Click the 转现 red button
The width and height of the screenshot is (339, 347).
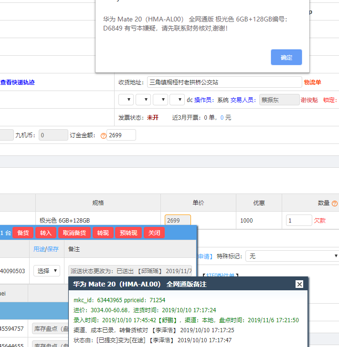[103, 233]
